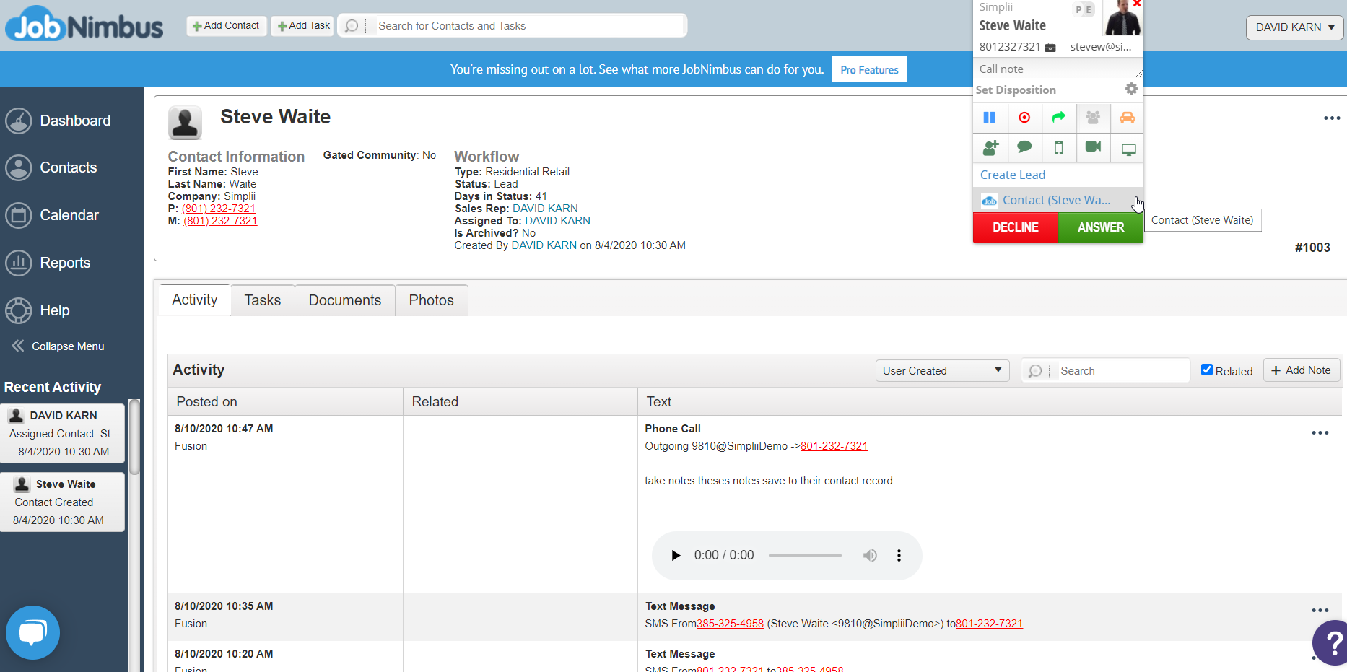Open Calendar in the sidebar
This screenshot has width=1347, height=672.
[x=52, y=215]
